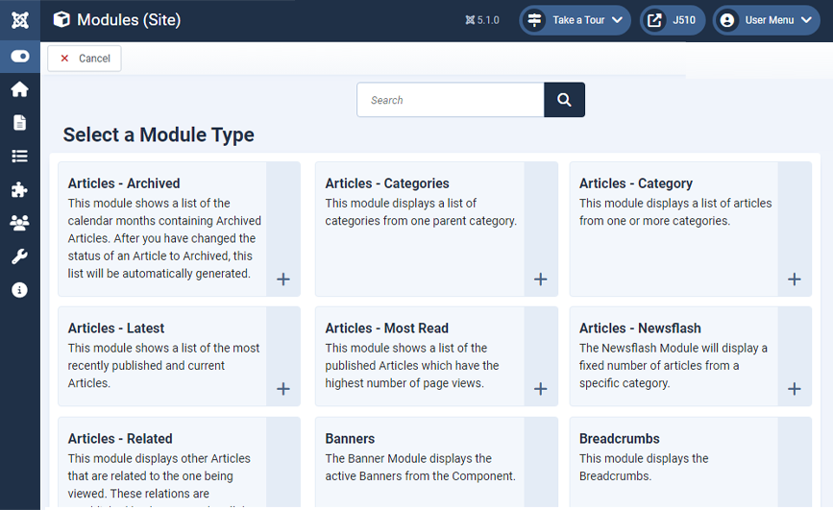Viewport: 833px width, 510px height.
Task: Expand the User Menu dropdown
Action: pos(766,20)
